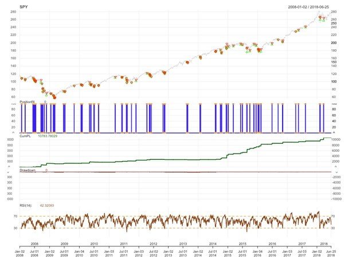Viewport: 356px width, 267px height.
Task: Click the Jul 01 2010 date tick label
Action: pos(94,253)
